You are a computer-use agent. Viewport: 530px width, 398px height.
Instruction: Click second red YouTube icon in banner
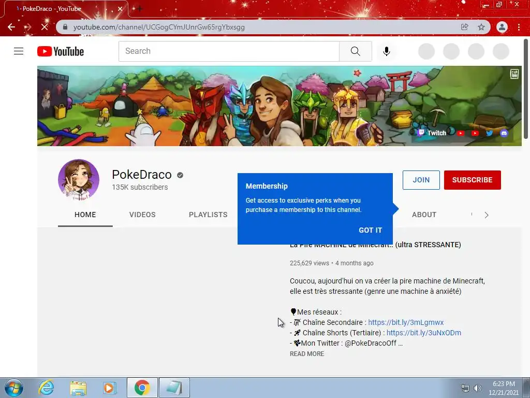pyautogui.click(x=475, y=133)
